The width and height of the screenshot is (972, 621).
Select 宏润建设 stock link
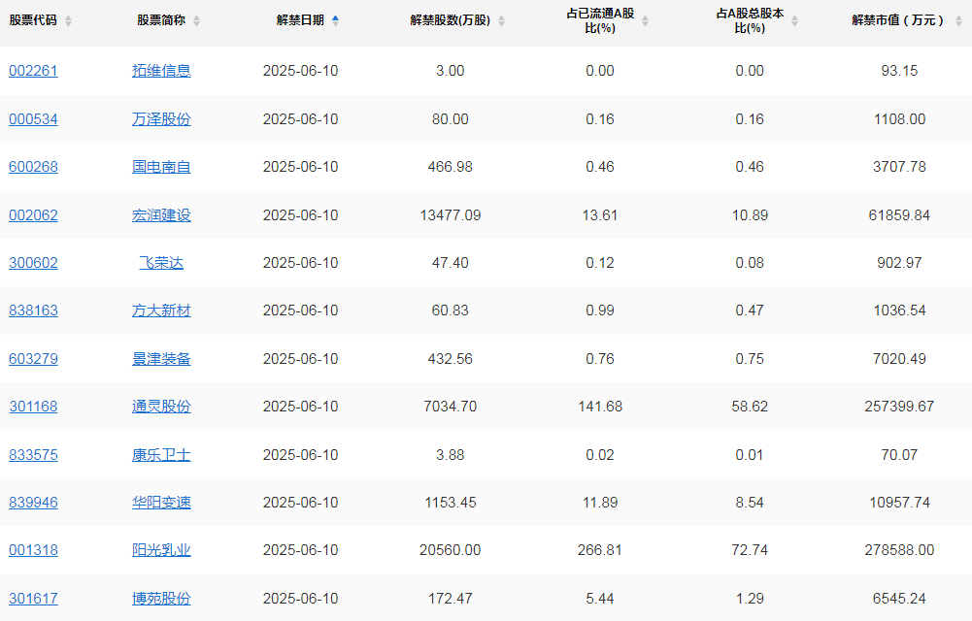click(x=161, y=215)
